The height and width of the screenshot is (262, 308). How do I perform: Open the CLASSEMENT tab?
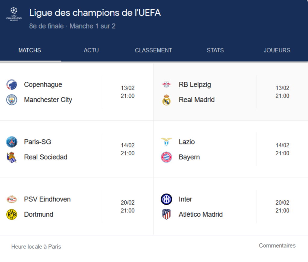(x=153, y=50)
